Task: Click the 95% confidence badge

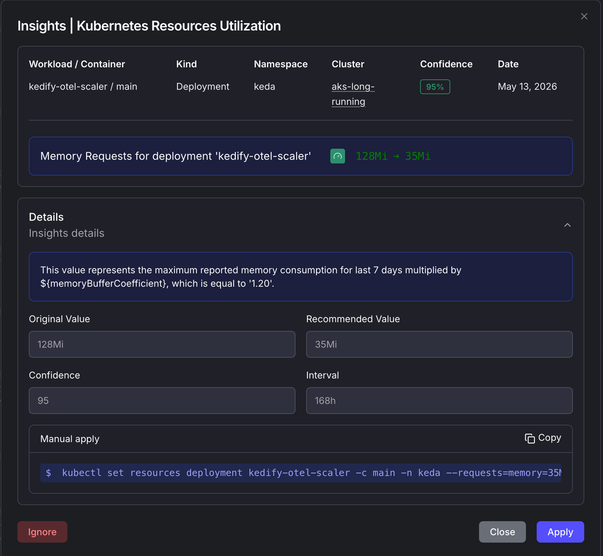Action: tap(435, 87)
